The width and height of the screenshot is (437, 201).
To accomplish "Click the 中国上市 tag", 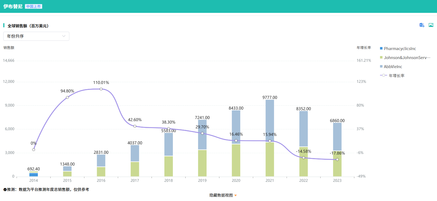I will [x=33, y=7].
